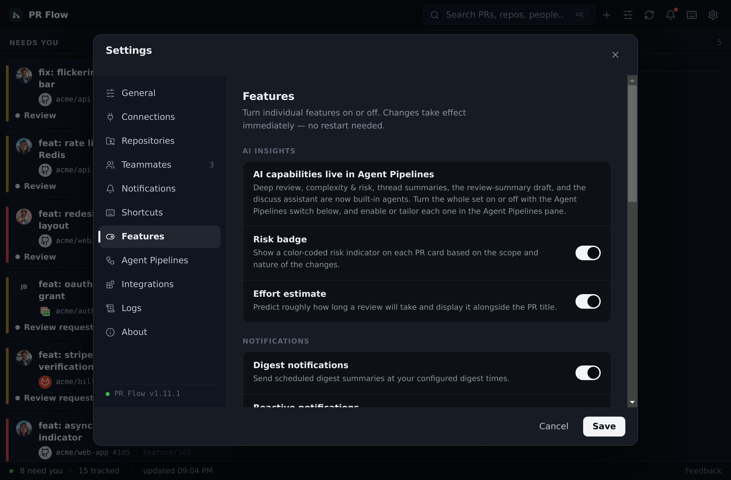This screenshot has width=731, height=480.
Task: Click the scrollbar up arrow
Action: 632,81
